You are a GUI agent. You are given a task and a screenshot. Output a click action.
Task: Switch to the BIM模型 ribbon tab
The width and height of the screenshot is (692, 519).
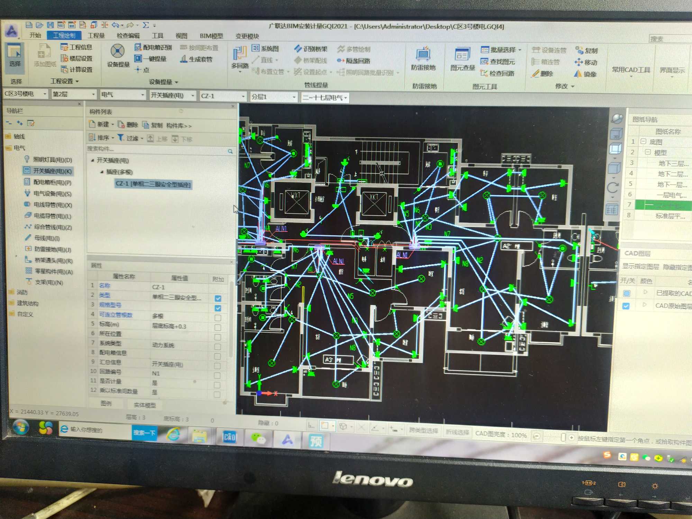(x=211, y=36)
